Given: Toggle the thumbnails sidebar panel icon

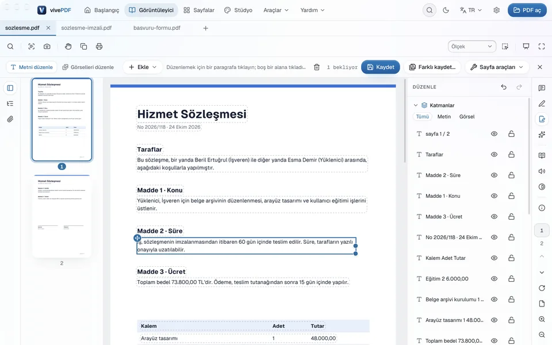Looking at the screenshot, I should click(10, 88).
